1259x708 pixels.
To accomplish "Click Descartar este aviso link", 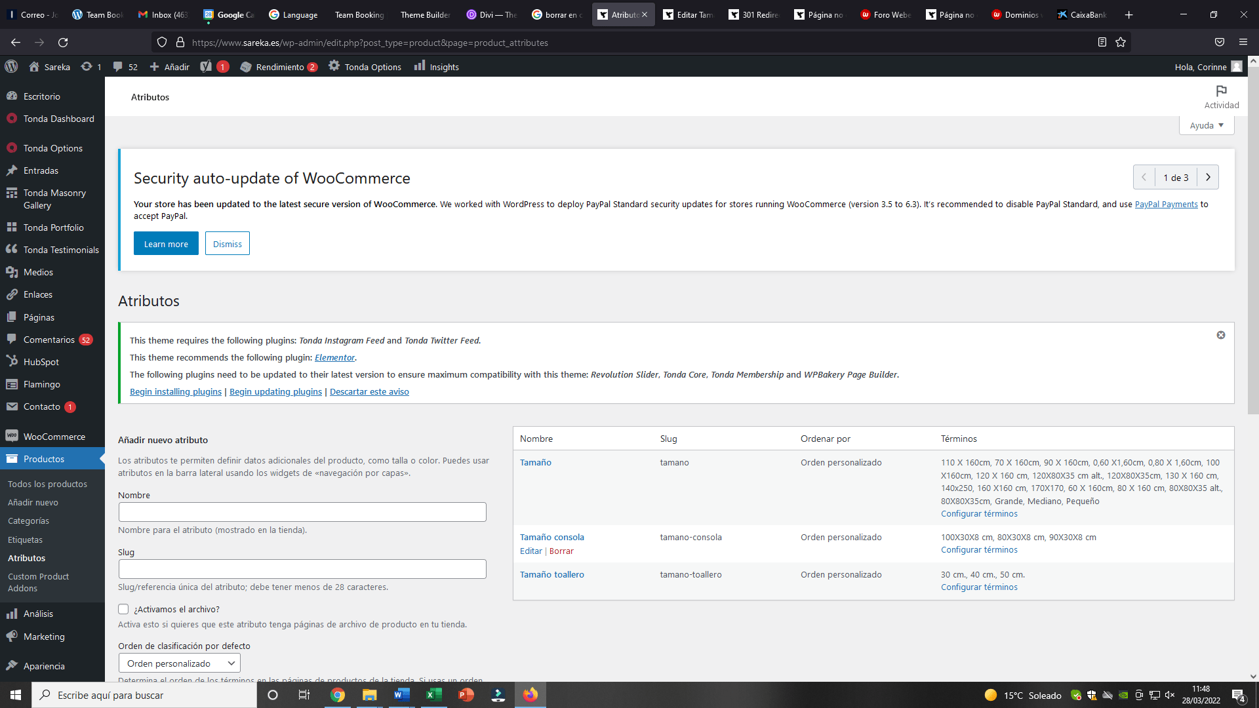I will pos(369,391).
